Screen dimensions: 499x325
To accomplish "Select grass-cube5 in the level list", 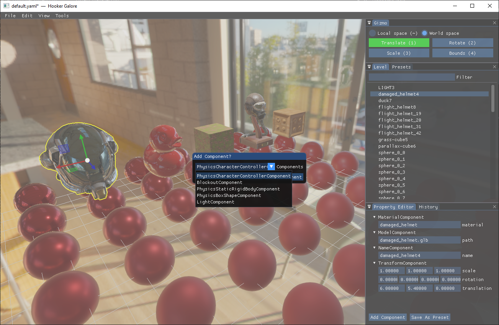I will pos(429,140).
